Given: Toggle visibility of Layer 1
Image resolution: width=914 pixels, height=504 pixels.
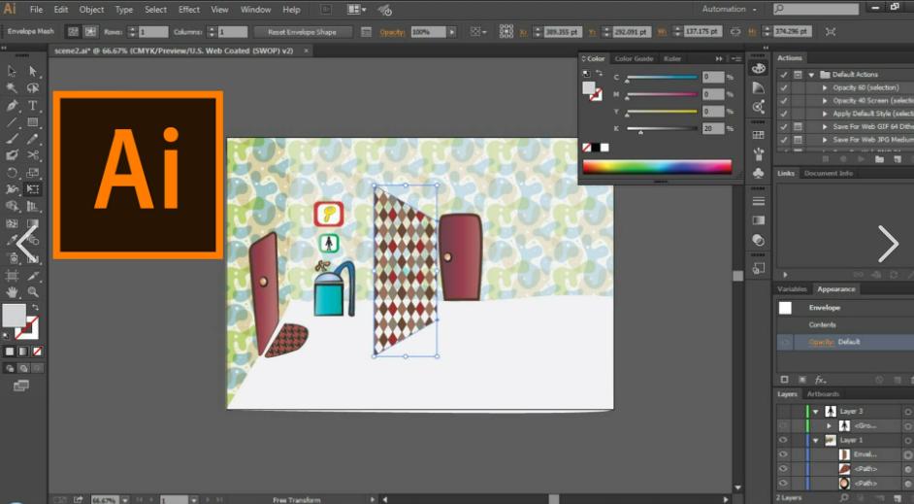Looking at the screenshot, I should pos(783,440).
